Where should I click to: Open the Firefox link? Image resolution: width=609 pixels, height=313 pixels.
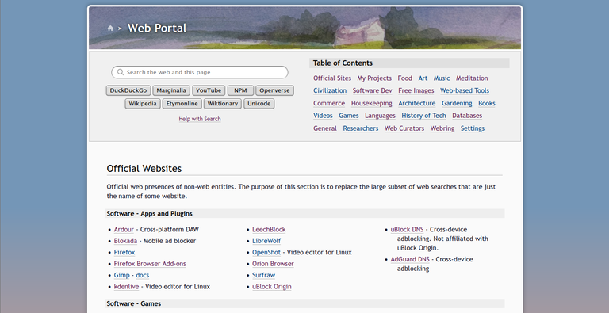(124, 253)
